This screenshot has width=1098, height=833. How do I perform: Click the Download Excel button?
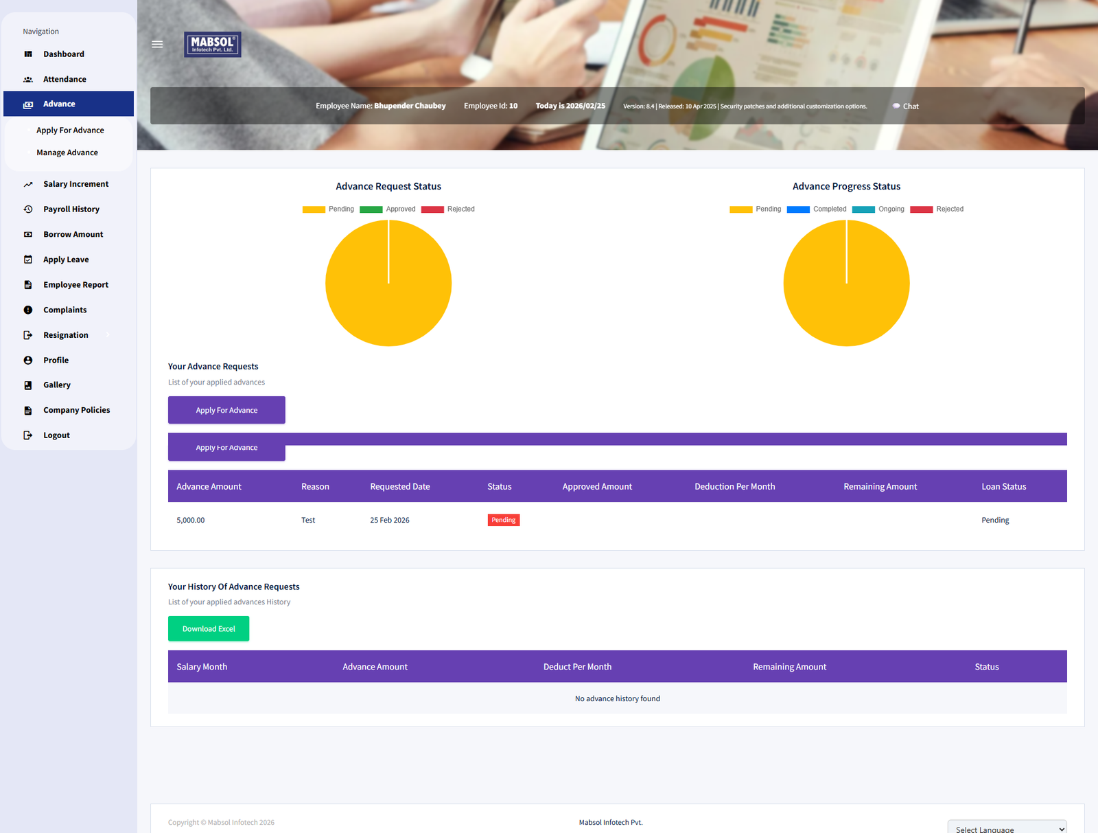point(209,629)
